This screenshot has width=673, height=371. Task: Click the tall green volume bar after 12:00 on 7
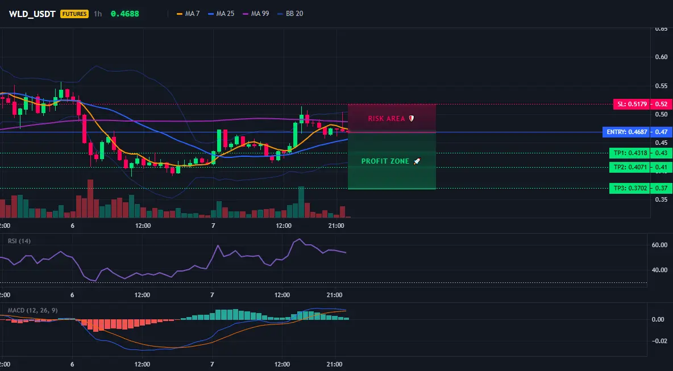301,202
